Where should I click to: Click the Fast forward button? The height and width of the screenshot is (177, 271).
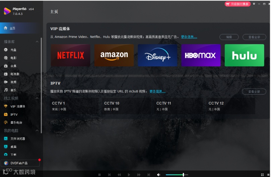[139, 175]
